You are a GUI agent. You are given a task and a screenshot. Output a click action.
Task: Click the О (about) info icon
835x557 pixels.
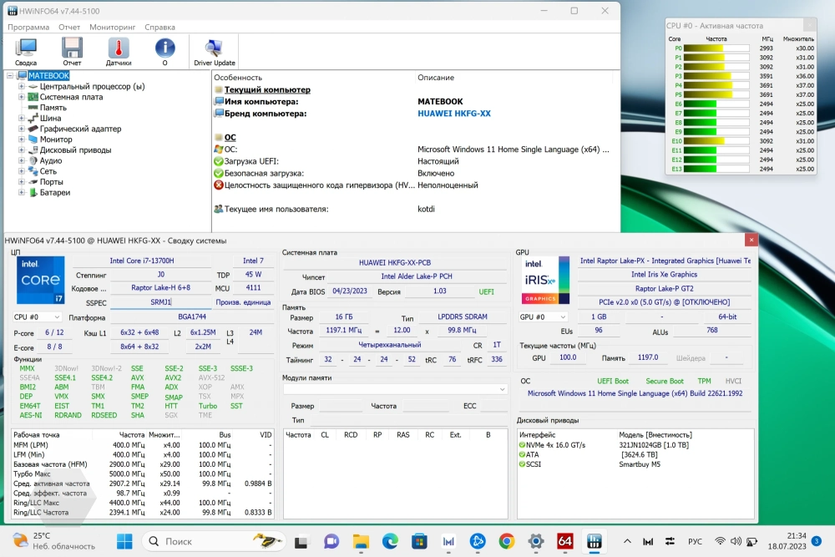tap(164, 52)
